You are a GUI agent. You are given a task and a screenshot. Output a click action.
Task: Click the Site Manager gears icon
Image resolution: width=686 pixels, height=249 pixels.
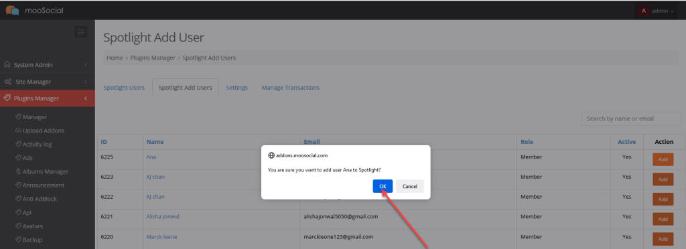pos(7,82)
